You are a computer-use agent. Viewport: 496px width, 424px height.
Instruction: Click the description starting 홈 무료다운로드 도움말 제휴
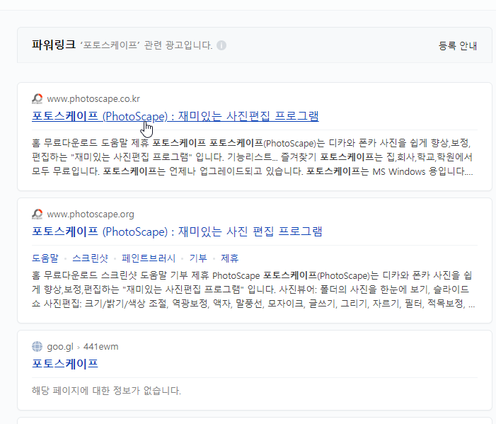click(253, 157)
